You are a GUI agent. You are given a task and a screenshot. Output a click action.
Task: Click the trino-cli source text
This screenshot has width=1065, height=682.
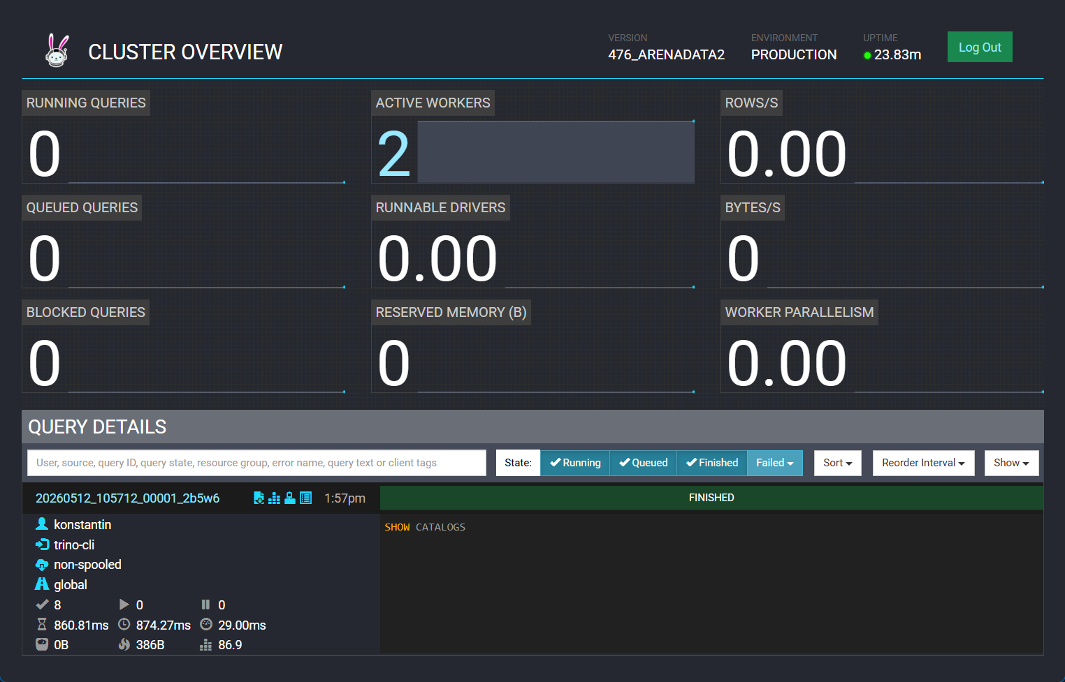(x=74, y=544)
